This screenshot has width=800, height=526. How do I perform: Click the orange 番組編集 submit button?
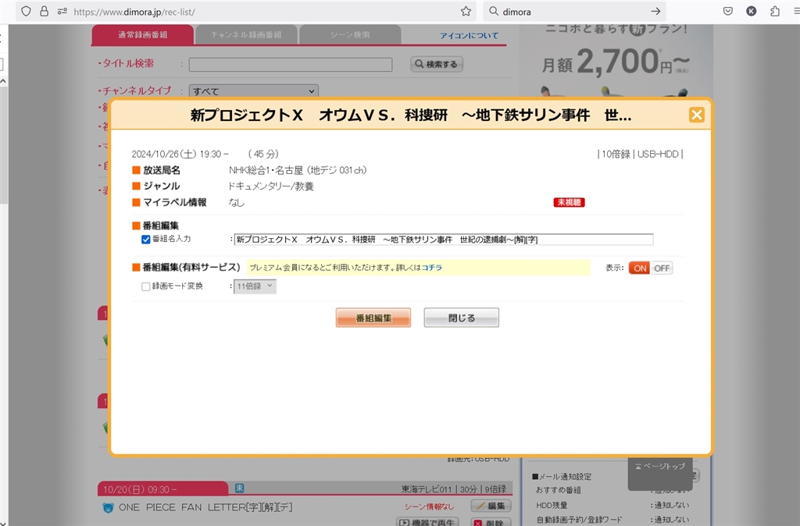(373, 318)
